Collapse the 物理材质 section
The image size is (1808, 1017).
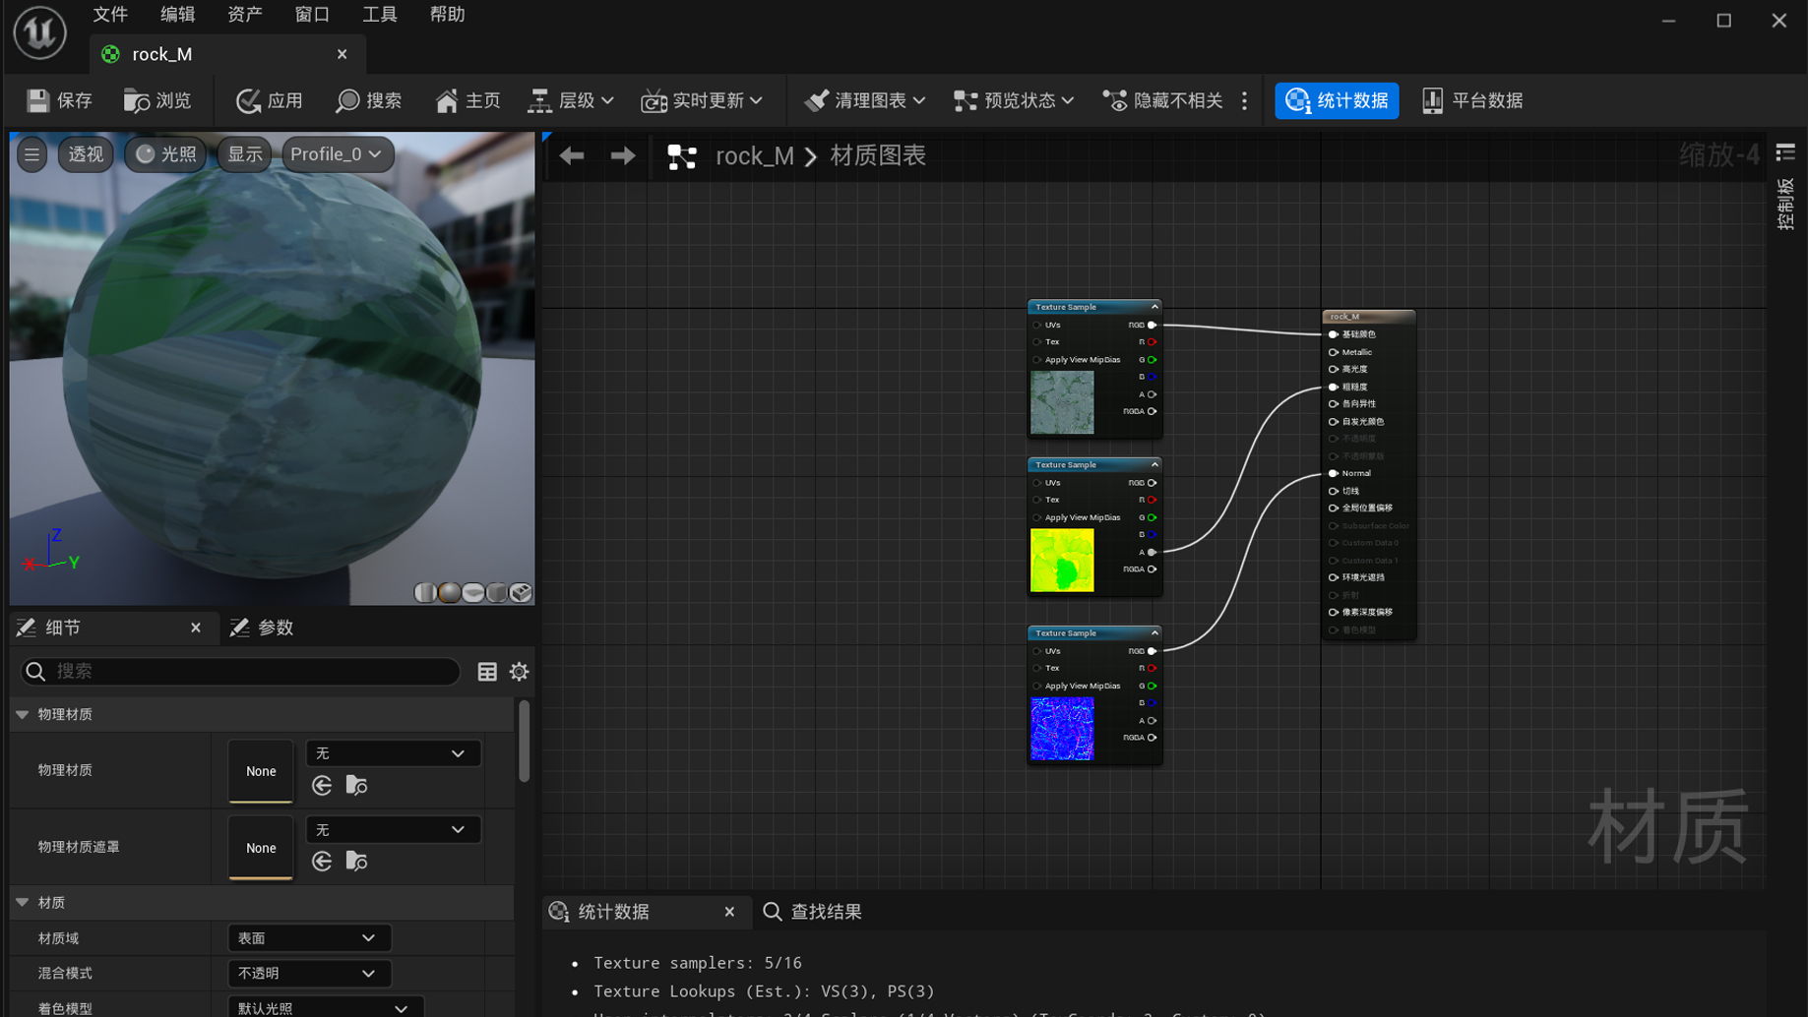click(x=23, y=714)
